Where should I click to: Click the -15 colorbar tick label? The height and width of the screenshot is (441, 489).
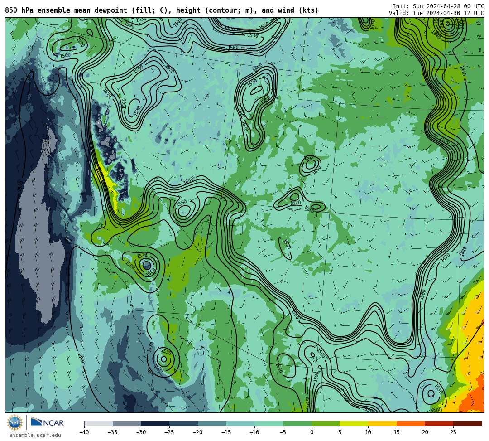point(226,432)
